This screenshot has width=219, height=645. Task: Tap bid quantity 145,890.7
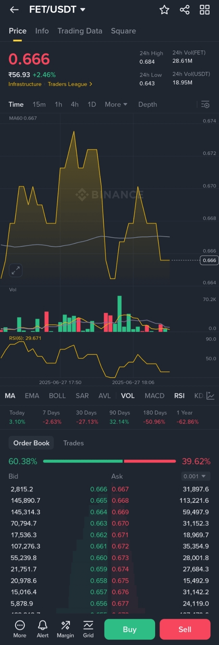point(25,500)
